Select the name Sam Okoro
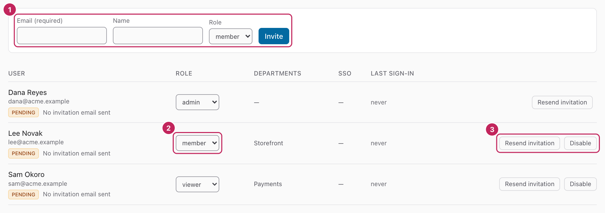The width and height of the screenshot is (605, 213). pyautogui.click(x=27, y=175)
